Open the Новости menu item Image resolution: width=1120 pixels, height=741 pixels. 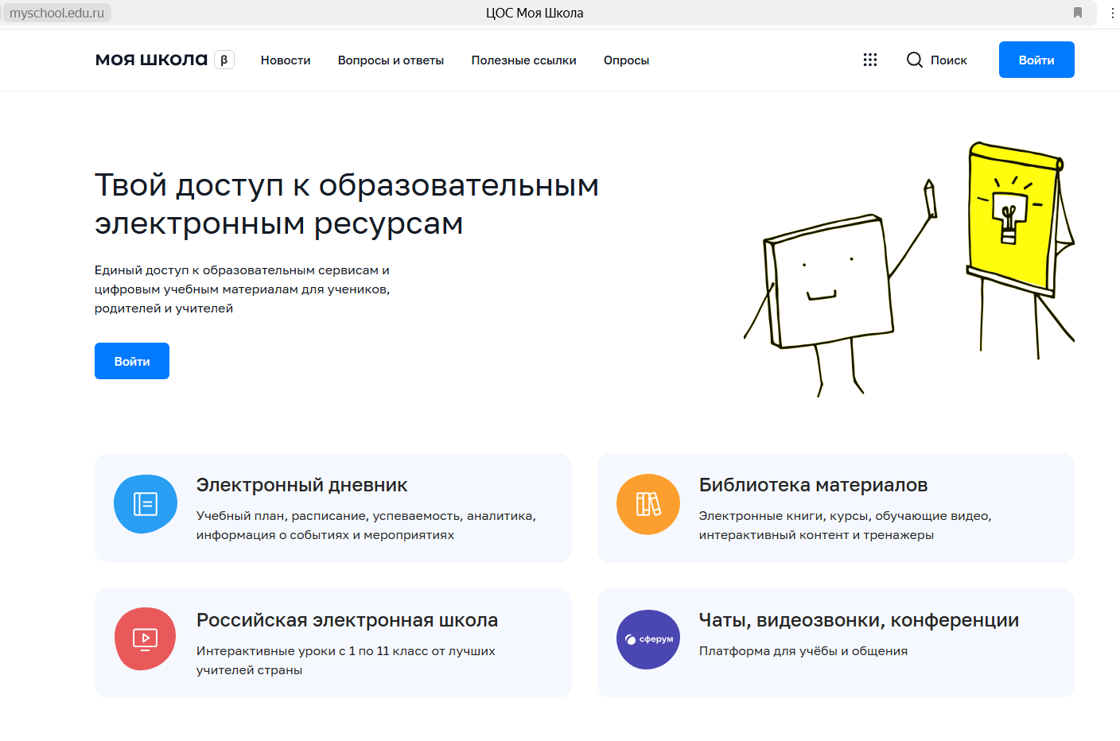(x=286, y=60)
